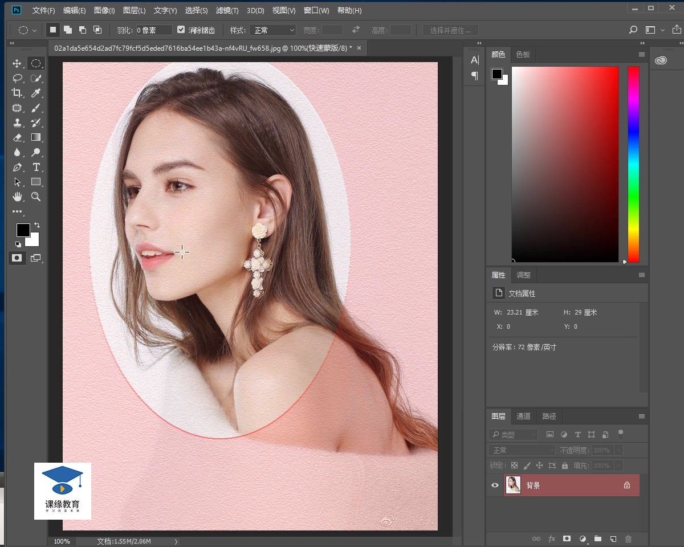
Task: Expand the layer filter 类型 dropdown
Action: click(512, 434)
